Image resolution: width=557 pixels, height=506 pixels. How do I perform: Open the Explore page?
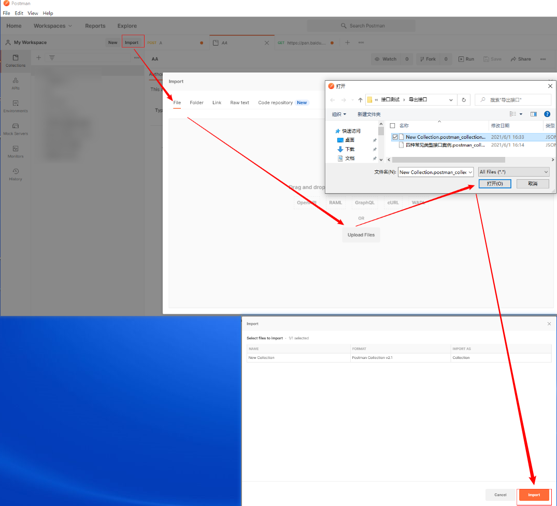pos(127,26)
